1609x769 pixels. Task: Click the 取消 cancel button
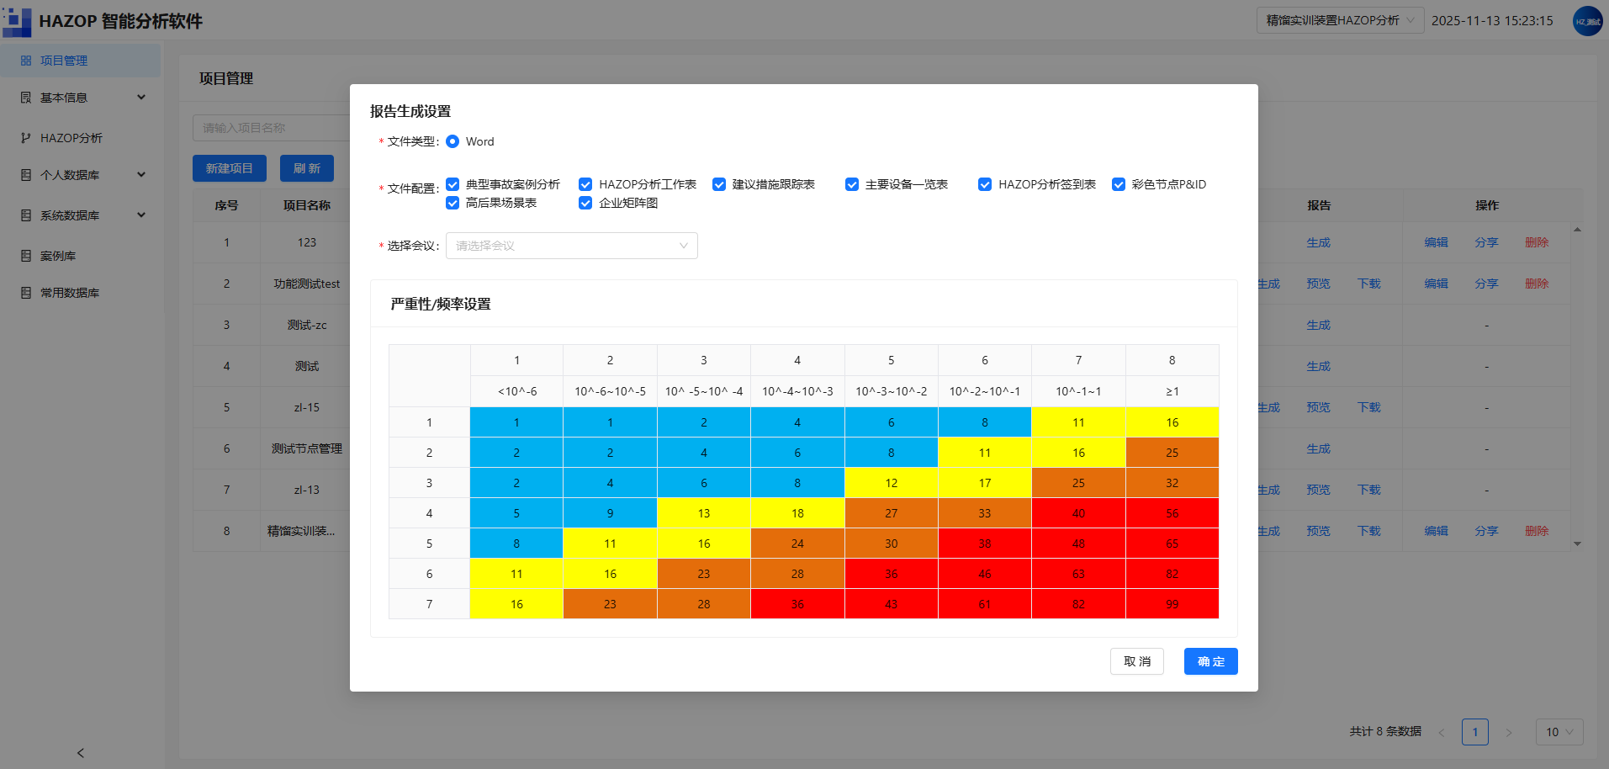coord(1137,661)
